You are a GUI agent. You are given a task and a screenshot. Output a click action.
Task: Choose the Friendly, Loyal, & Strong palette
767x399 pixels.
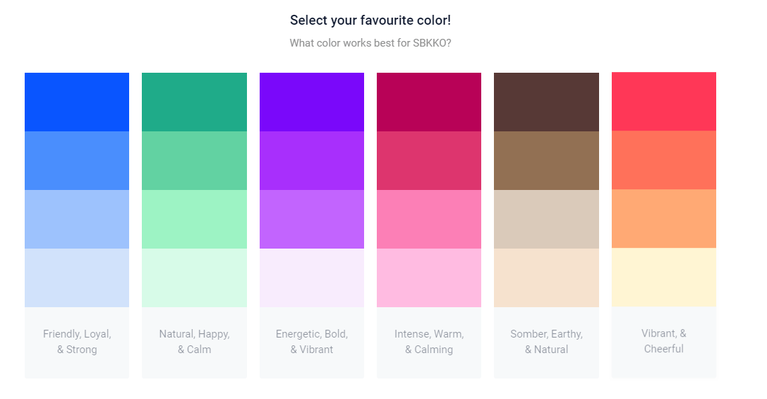[x=77, y=342]
